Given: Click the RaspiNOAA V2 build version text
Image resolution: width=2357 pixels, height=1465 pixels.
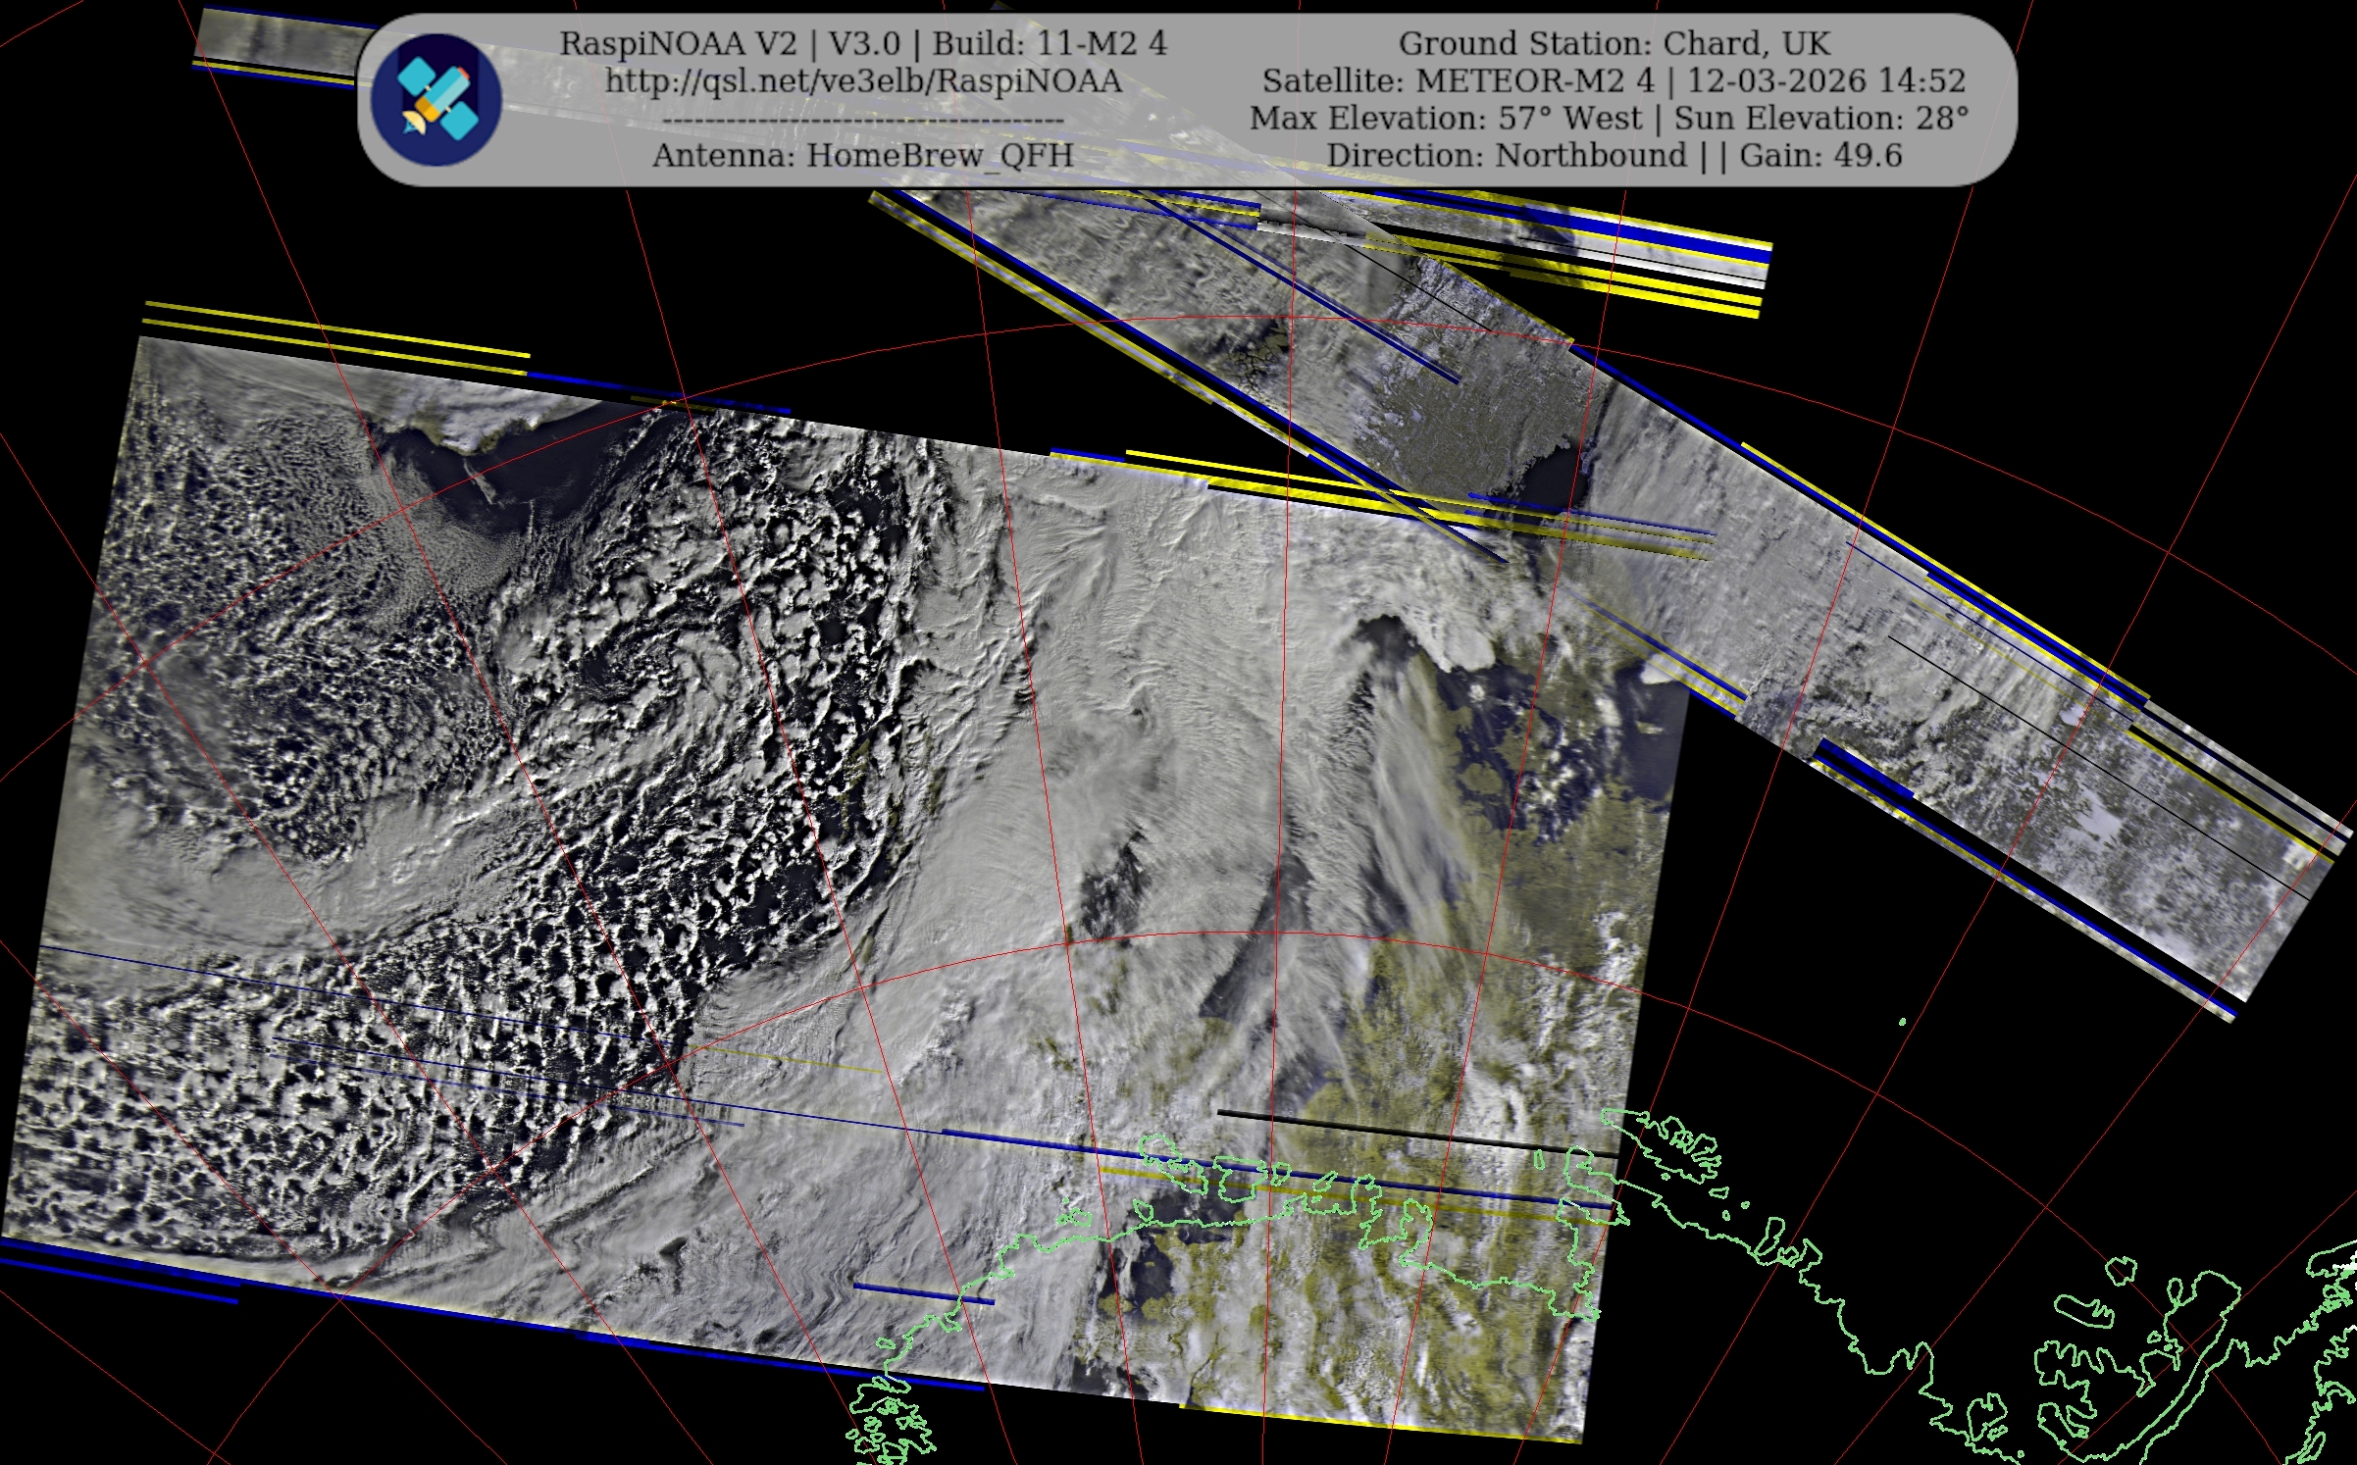Looking at the screenshot, I should point(862,43).
